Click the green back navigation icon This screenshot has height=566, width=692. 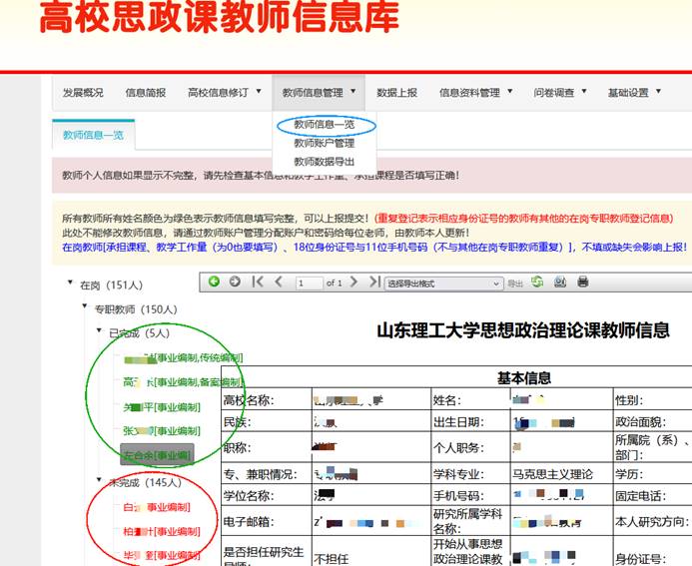pyautogui.click(x=214, y=283)
